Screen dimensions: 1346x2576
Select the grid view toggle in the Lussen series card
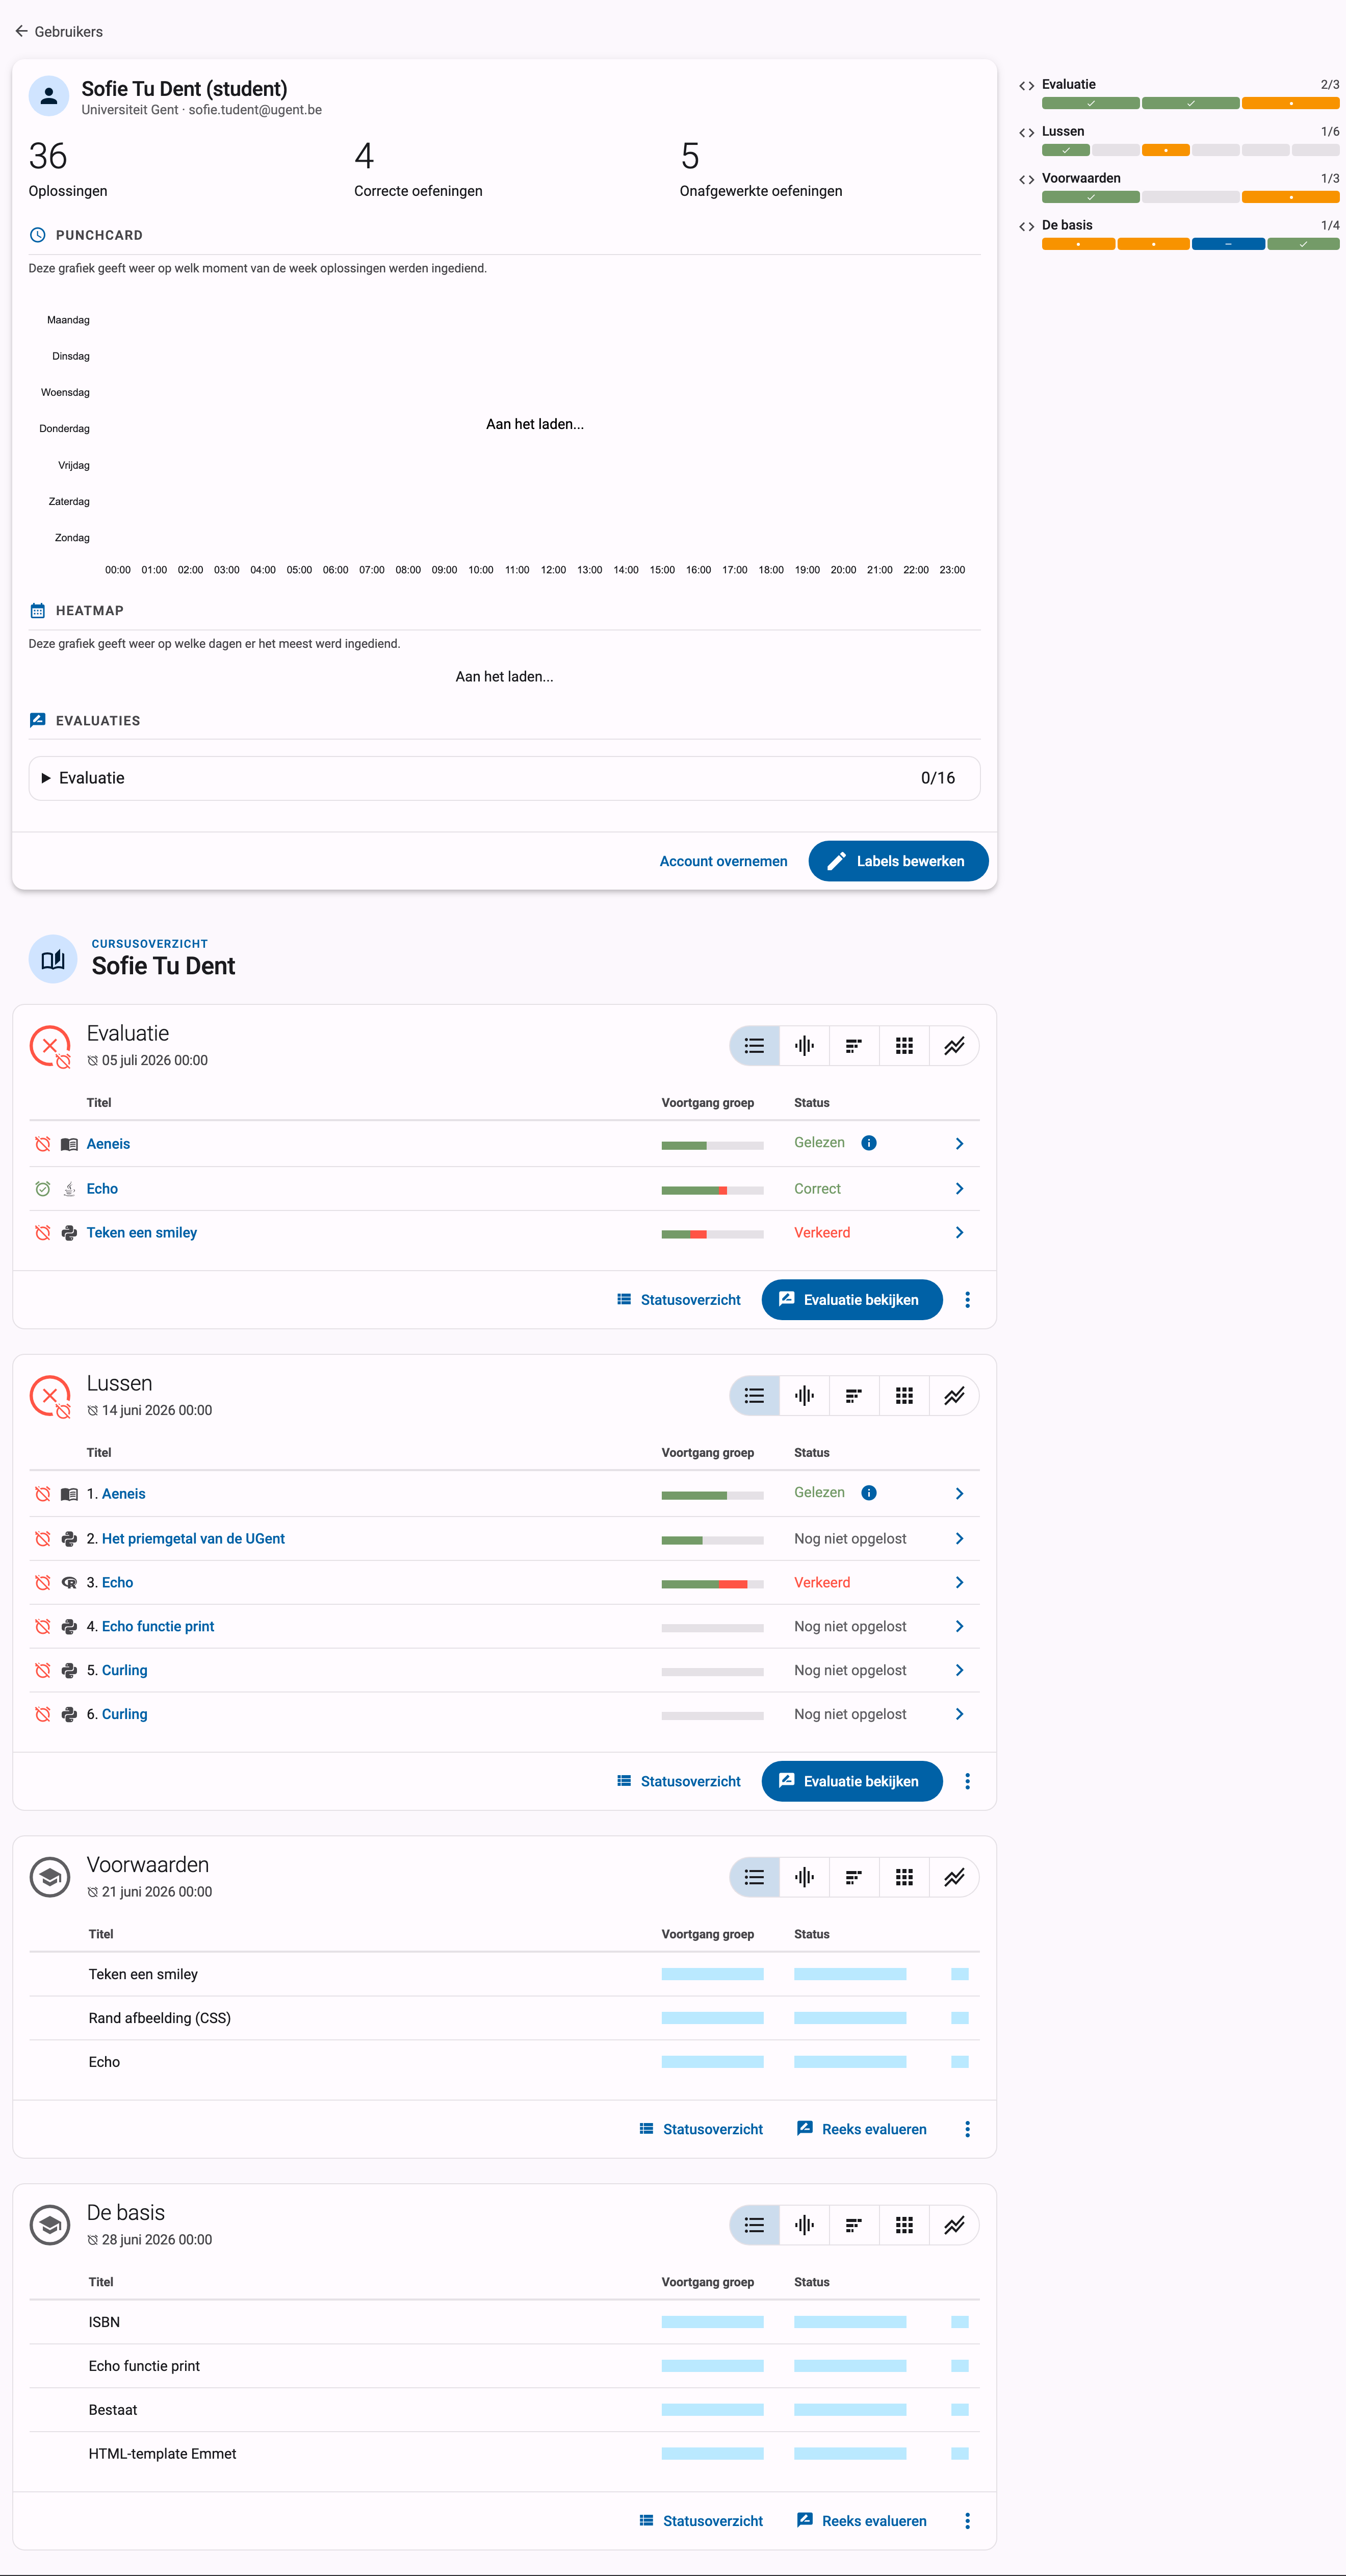(x=904, y=1396)
